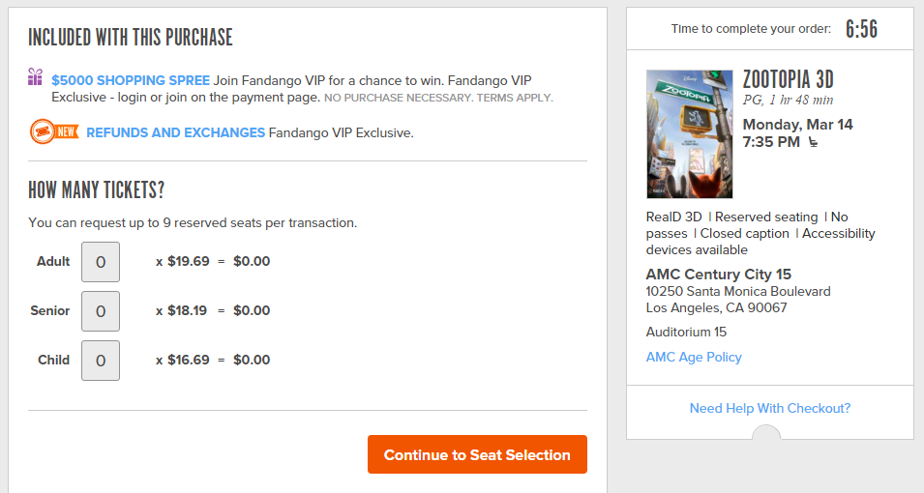Click the Adult $19.69 ticket price
Screen dimensions: 924x493
188,261
